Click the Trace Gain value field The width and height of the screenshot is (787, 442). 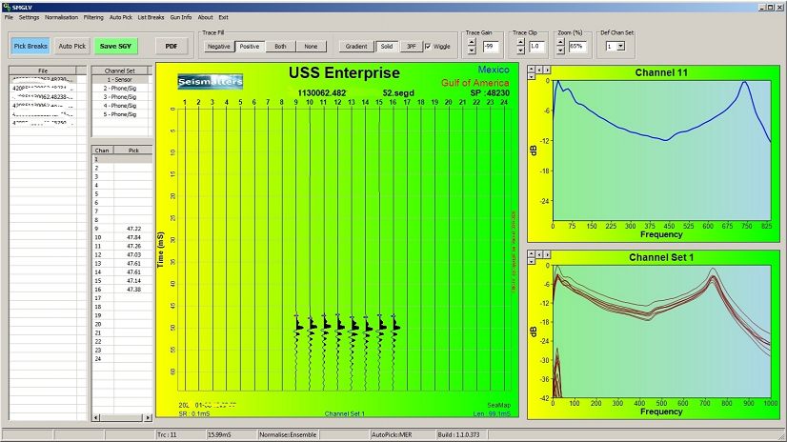(491, 46)
